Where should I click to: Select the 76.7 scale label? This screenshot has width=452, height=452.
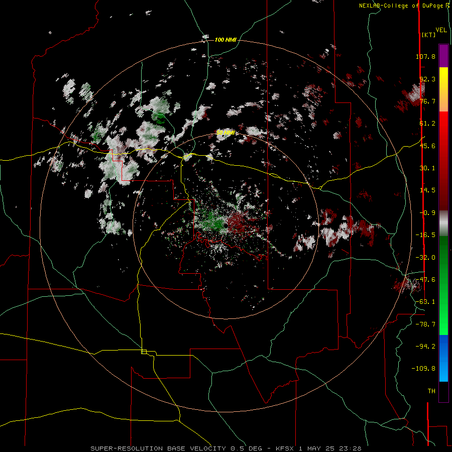427,101
